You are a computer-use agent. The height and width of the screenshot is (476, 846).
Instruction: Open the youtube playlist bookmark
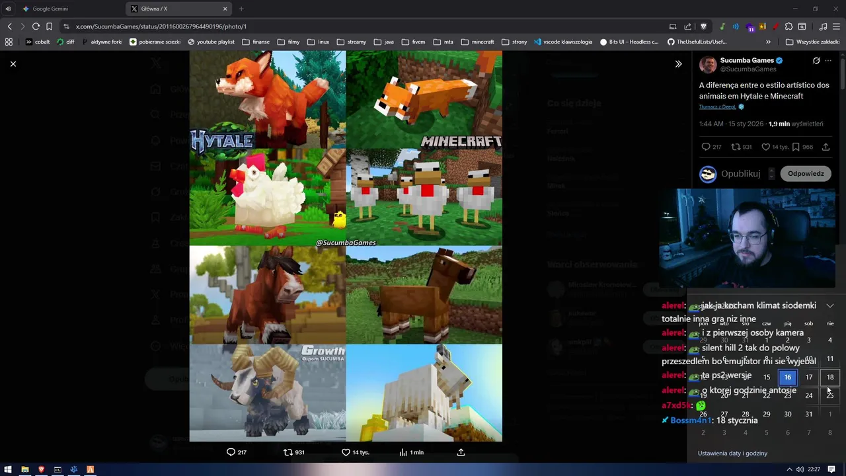click(211, 42)
